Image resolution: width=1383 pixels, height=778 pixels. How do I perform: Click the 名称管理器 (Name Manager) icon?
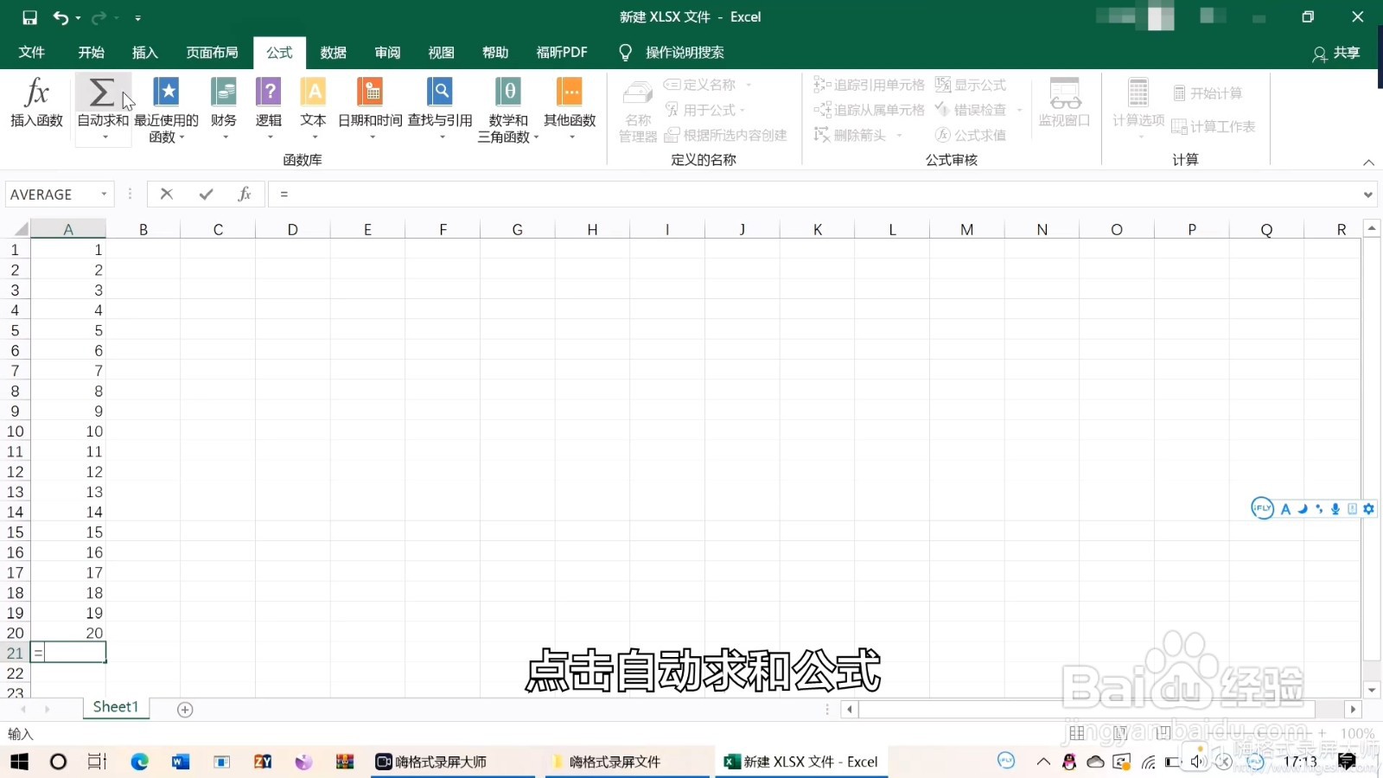tap(637, 108)
